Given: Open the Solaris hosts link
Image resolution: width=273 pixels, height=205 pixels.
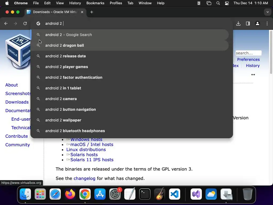Looking at the screenshot, I should [x=84, y=155].
